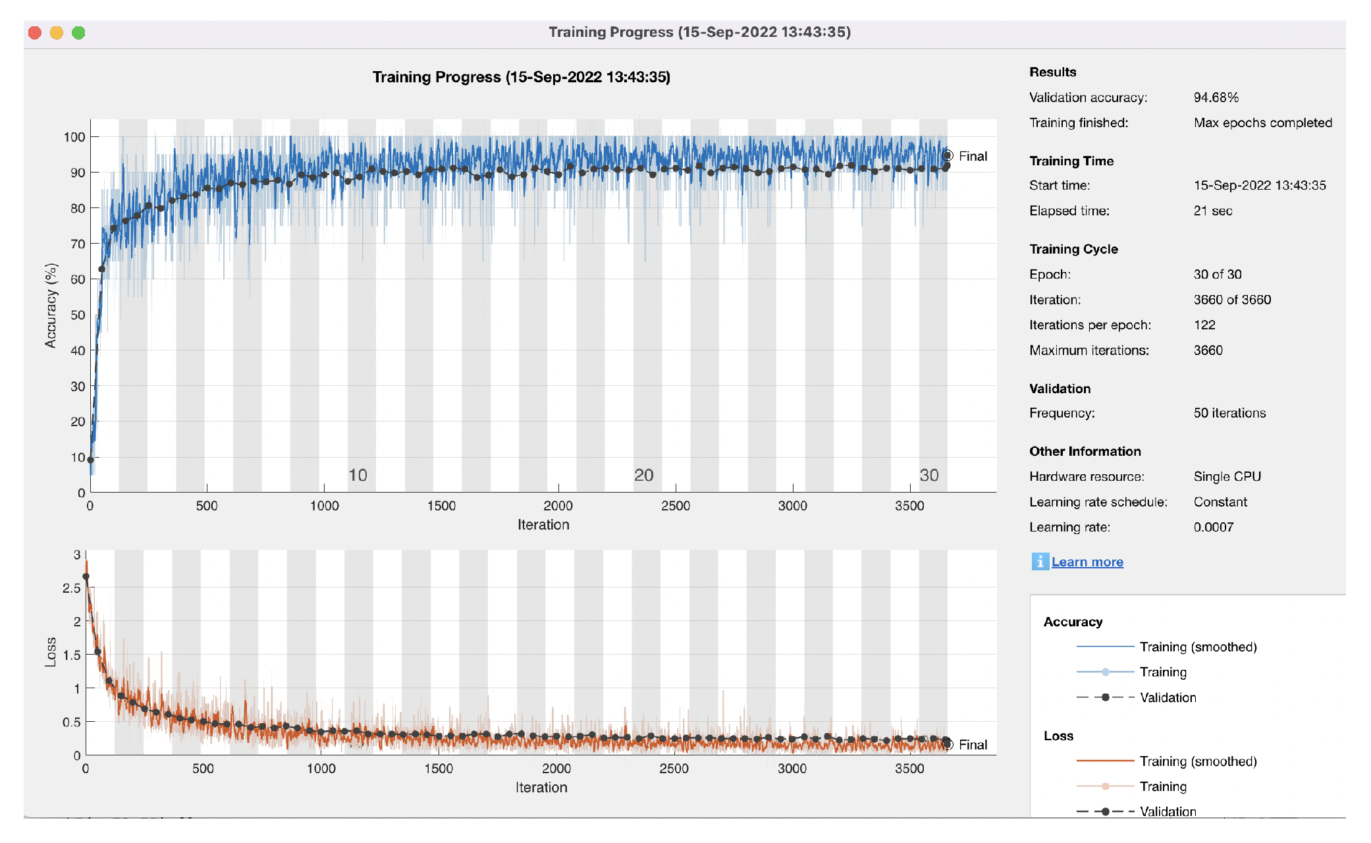
Task: Click the Loss y-axis label
Action: coord(51,652)
